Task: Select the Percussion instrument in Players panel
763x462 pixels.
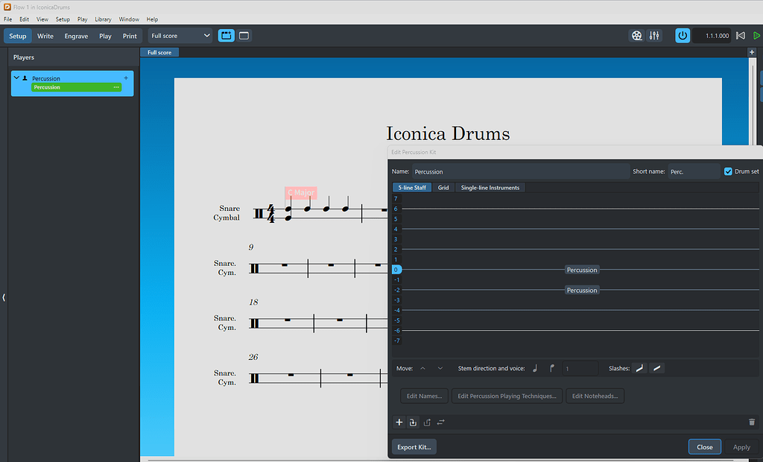Action: [x=76, y=87]
